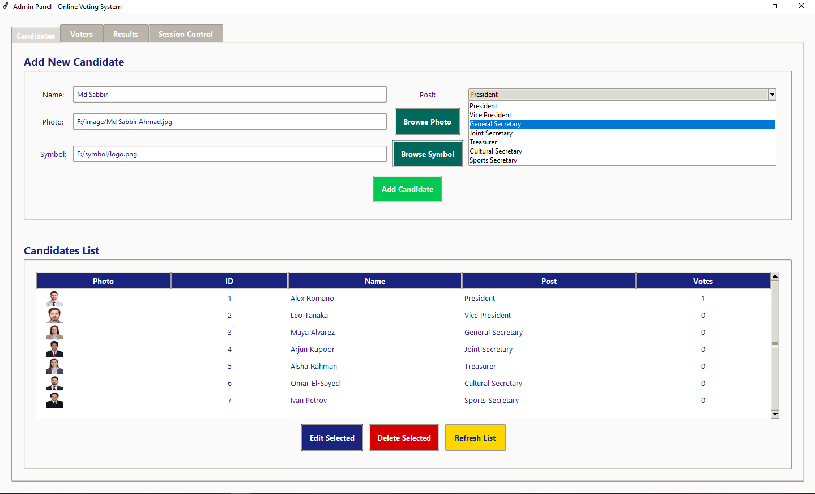Click Delete Selected to remove a candidate

(404, 437)
